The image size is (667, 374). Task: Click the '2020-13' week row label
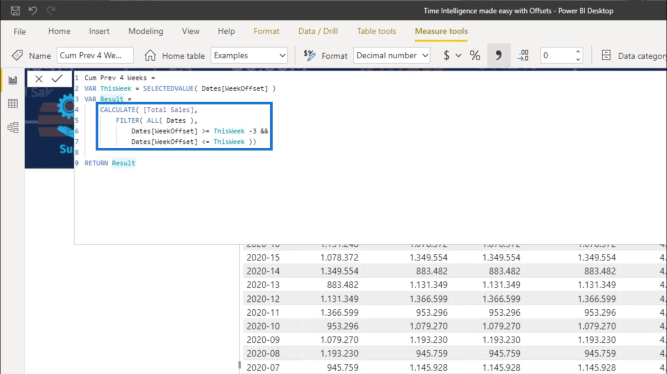click(x=263, y=285)
